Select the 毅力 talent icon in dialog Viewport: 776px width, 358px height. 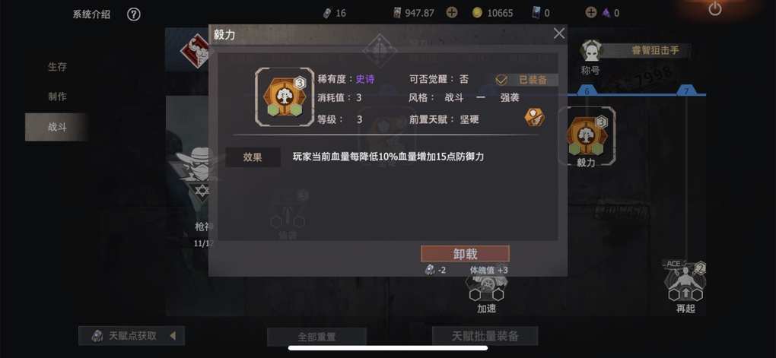pyautogui.click(x=285, y=97)
